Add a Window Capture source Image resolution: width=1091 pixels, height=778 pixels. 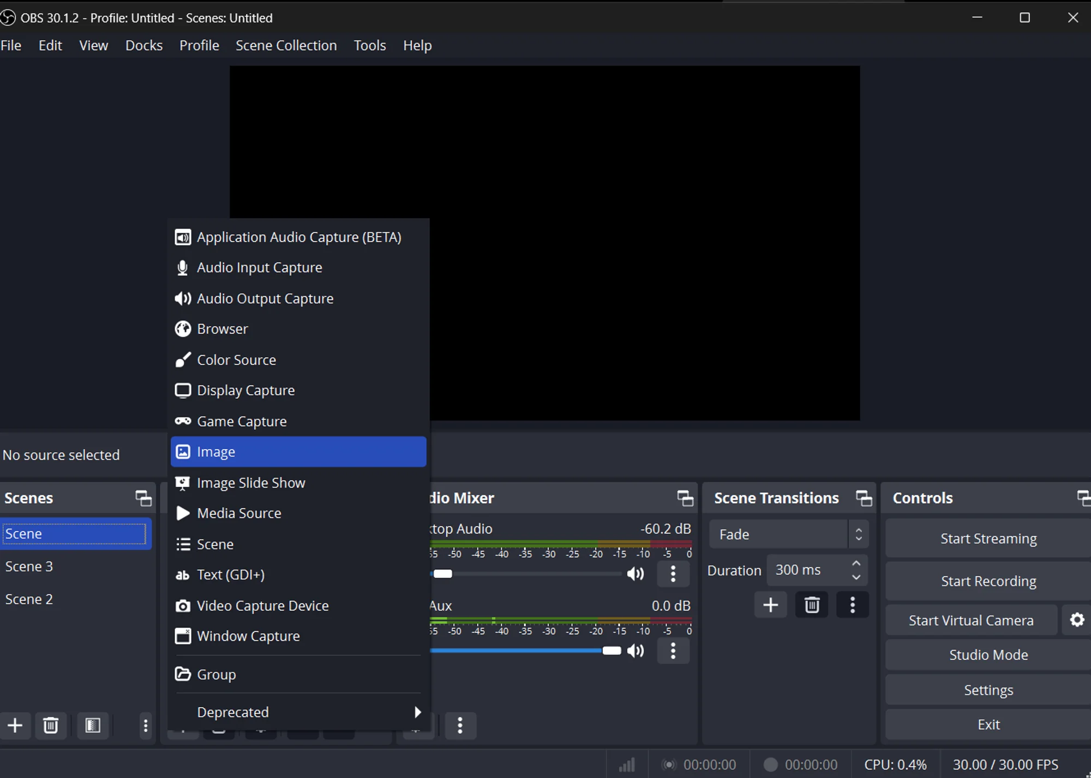(x=298, y=636)
